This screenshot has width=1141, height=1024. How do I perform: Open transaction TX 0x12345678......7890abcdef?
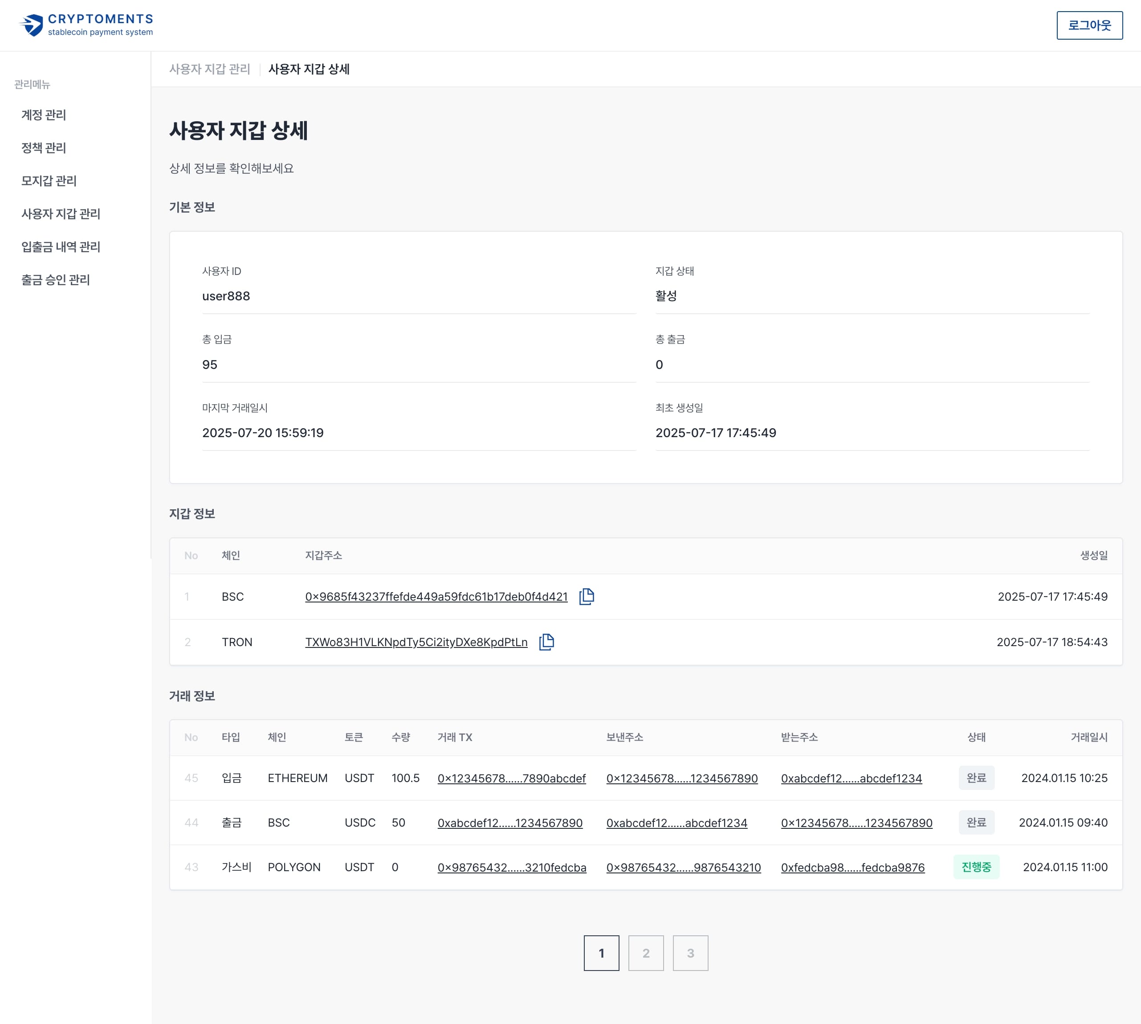pos(511,778)
